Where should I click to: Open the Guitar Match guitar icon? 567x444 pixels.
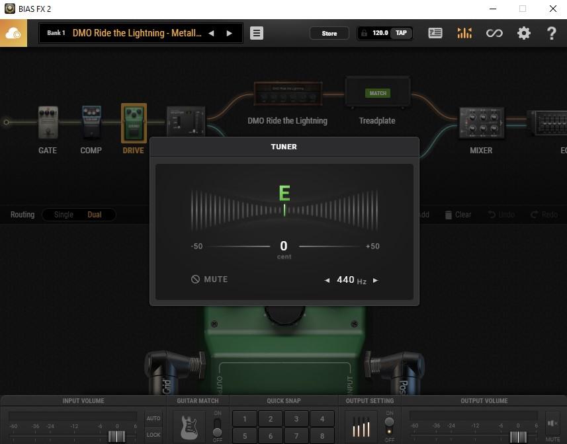tap(189, 427)
